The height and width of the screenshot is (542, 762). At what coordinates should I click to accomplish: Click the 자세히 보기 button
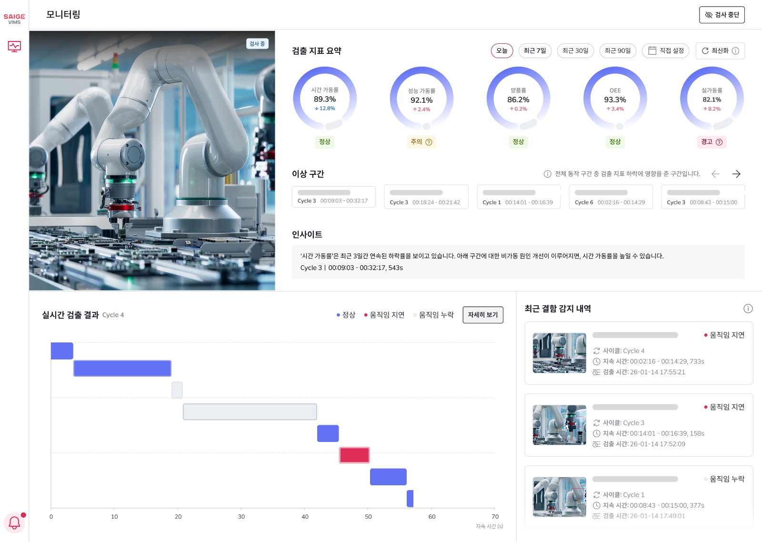coord(482,315)
